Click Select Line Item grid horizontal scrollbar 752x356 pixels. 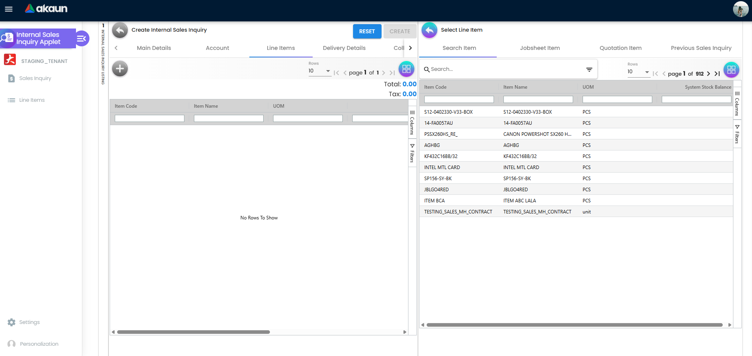click(574, 325)
